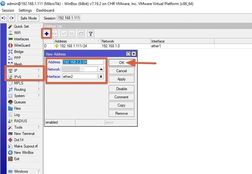252x174 pixels.
Task: Expand the MPLS submenu
Action: coord(25,83)
